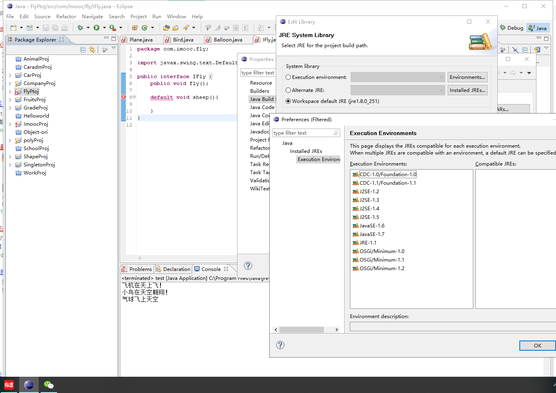Close the Package Explorer tab
556x393 pixels.
[62, 39]
